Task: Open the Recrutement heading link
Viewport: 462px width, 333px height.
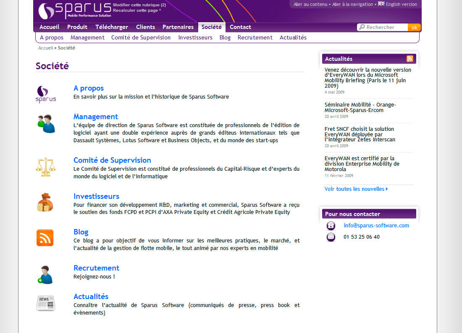Action: [x=96, y=268]
